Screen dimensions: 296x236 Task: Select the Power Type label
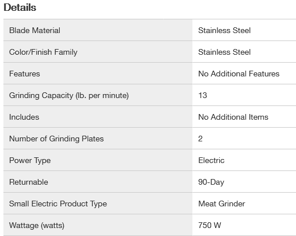pos(30,161)
